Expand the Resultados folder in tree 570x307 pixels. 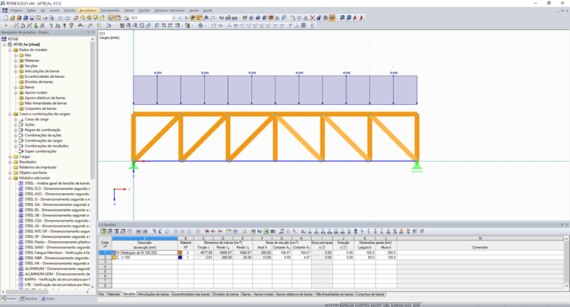(x=10, y=162)
